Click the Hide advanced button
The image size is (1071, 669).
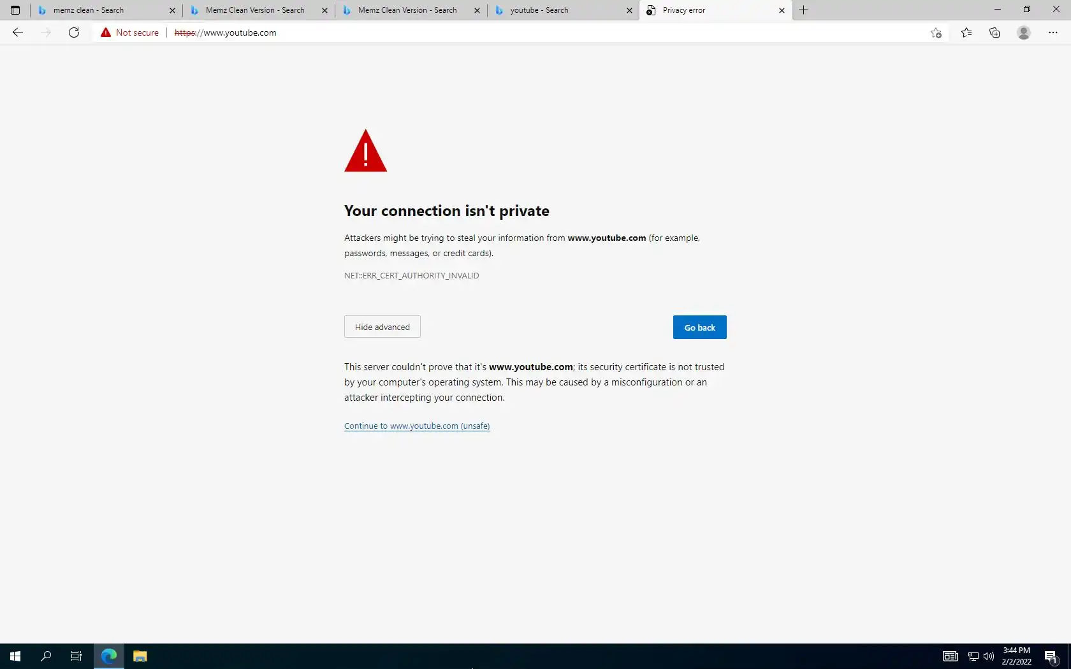click(382, 327)
